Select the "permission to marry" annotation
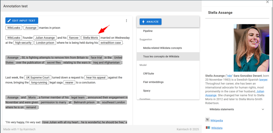 pyautogui.click(x=53, y=102)
